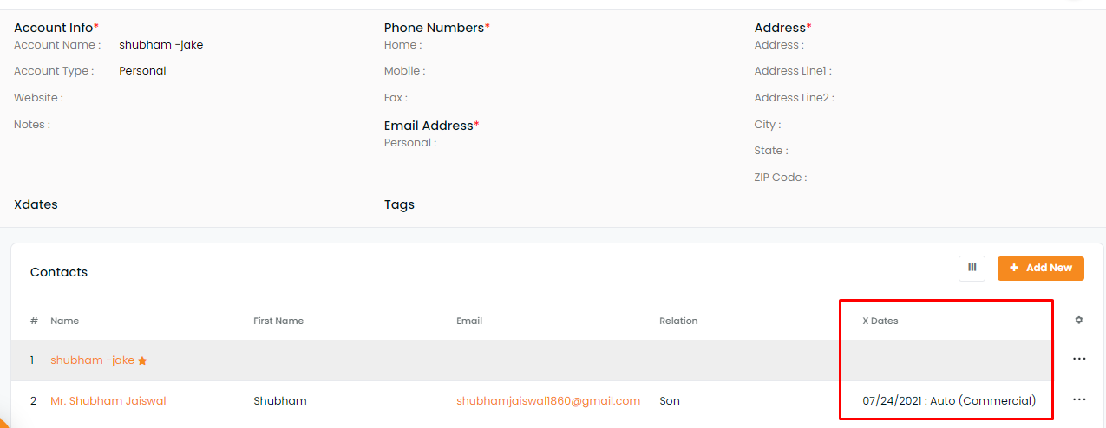1106x428 pixels.
Task: Click the Name column header
Action: click(x=65, y=321)
